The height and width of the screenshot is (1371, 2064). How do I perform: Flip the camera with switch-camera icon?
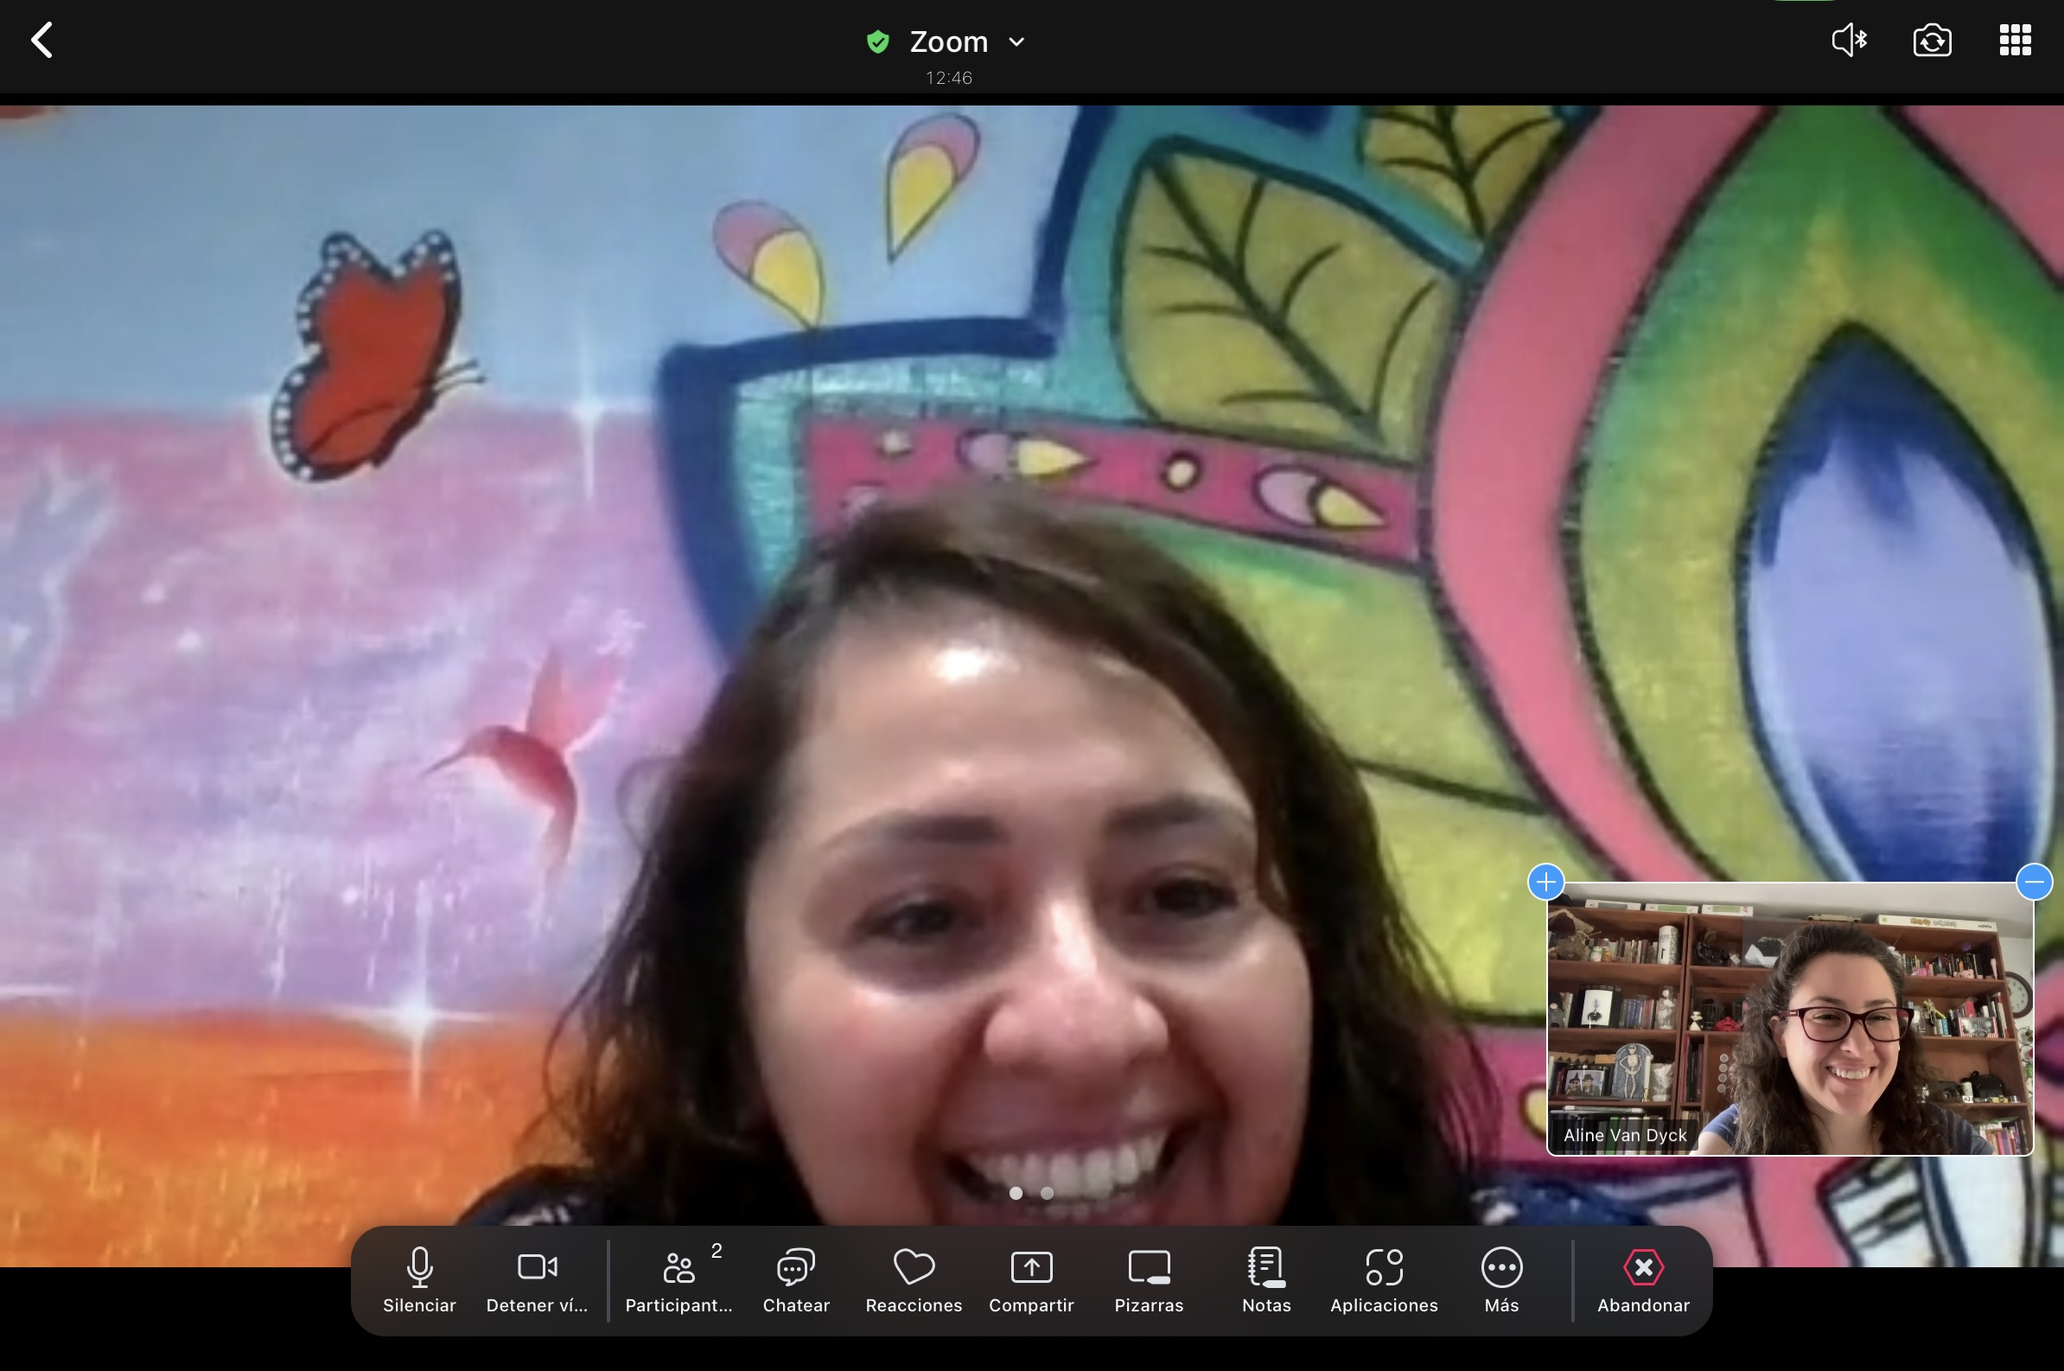click(1932, 41)
